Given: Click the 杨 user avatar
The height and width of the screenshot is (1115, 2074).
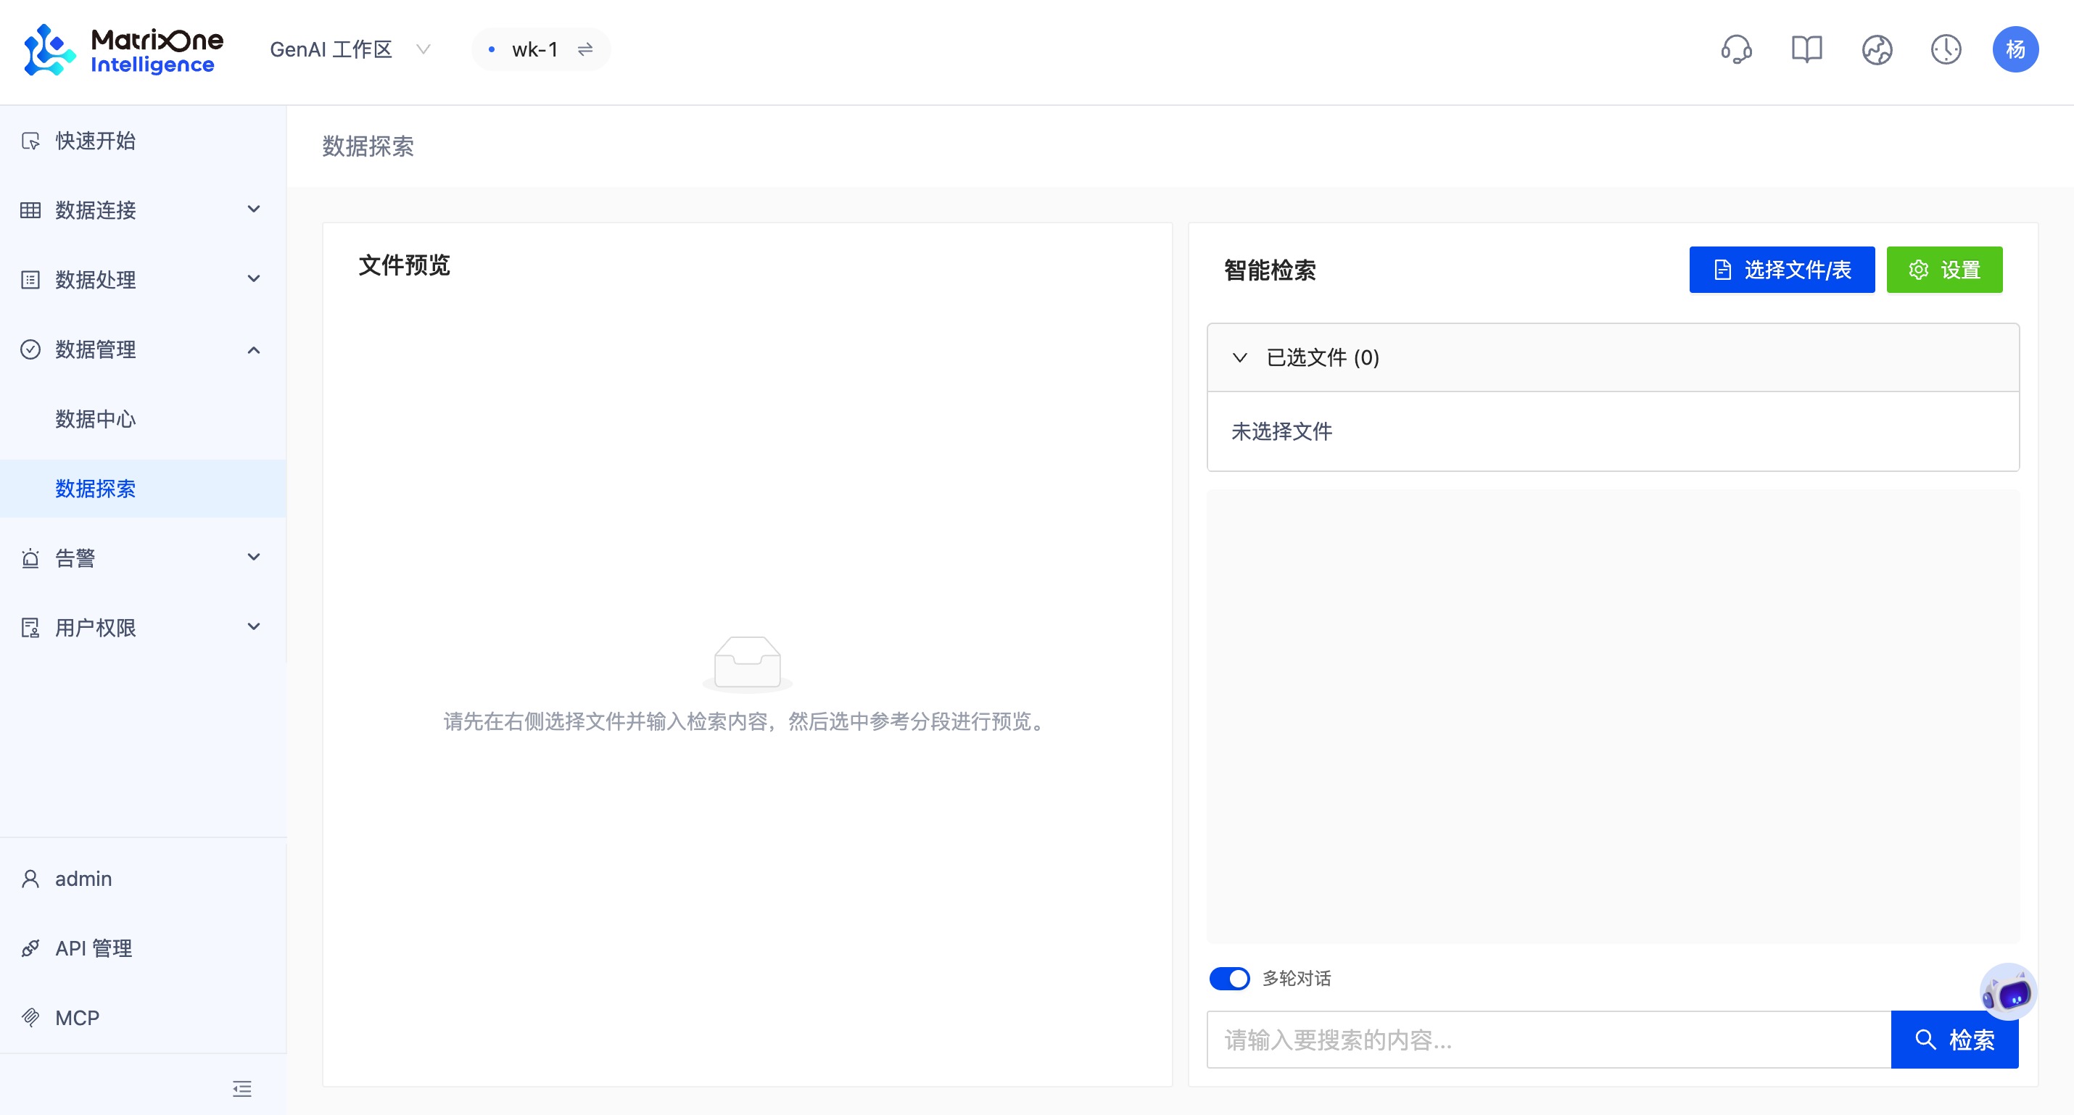Looking at the screenshot, I should (x=2016, y=49).
